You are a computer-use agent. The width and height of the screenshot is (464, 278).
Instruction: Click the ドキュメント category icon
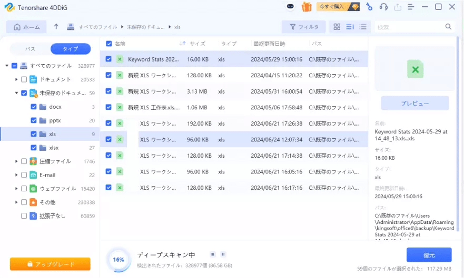coord(33,79)
